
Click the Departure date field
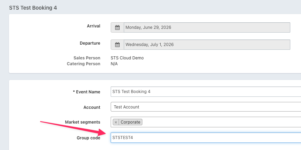tap(207, 45)
